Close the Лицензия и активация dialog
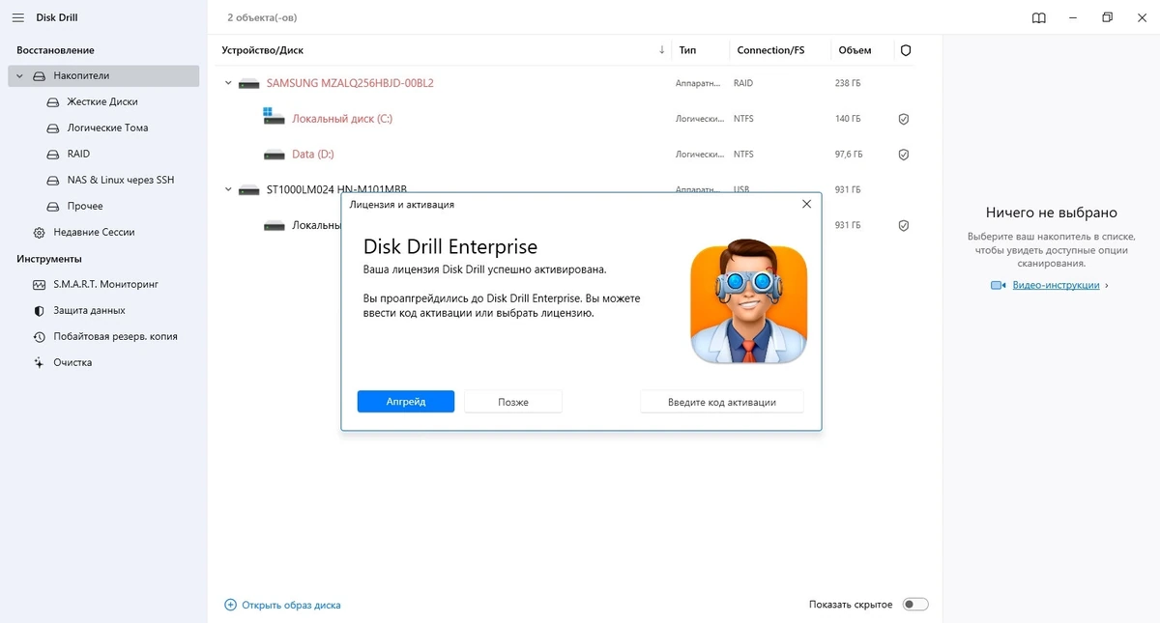 [x=806, y=204]
